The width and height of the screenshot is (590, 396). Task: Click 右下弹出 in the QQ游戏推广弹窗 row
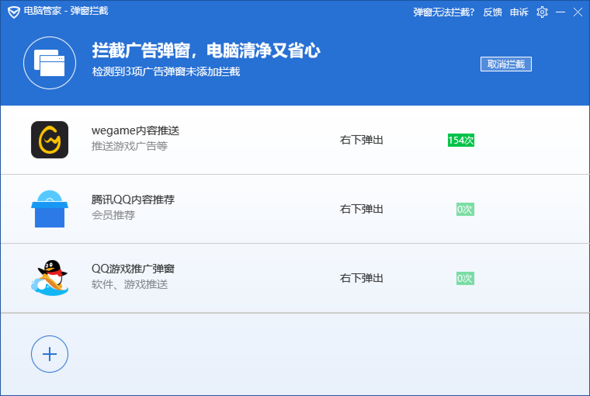click(362, 278)
